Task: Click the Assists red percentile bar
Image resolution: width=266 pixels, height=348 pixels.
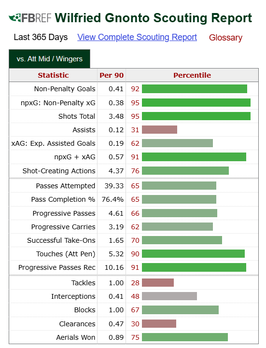Action: click(160, 130)
